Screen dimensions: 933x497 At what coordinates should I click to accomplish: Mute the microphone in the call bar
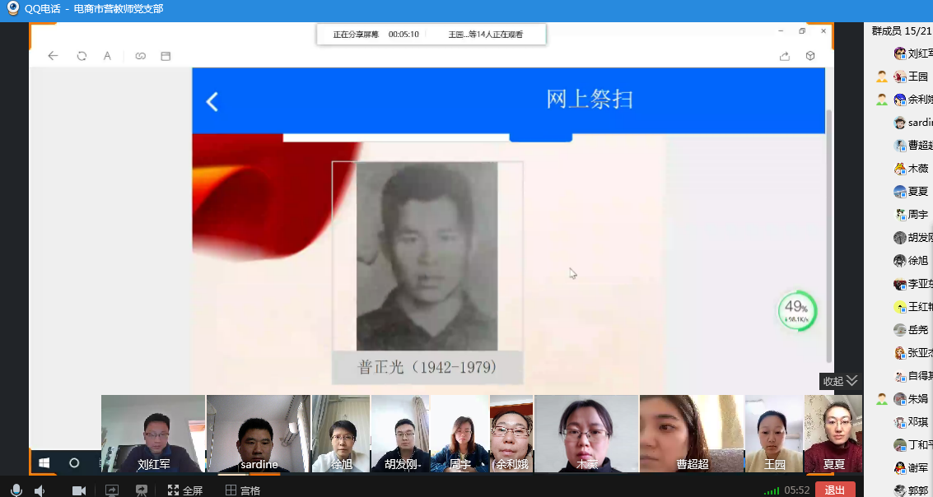pos(16,490)
